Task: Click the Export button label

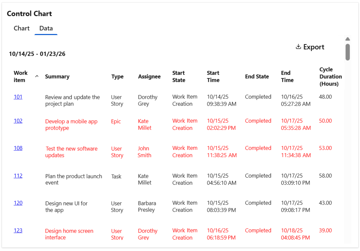Action: (314, 47)
